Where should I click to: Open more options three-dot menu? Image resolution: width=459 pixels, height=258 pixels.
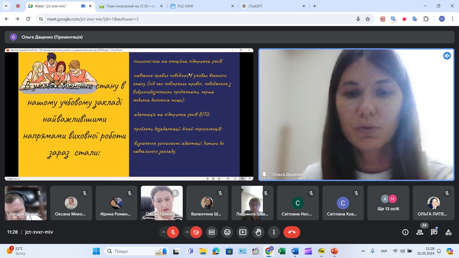[x=274, y=232]
